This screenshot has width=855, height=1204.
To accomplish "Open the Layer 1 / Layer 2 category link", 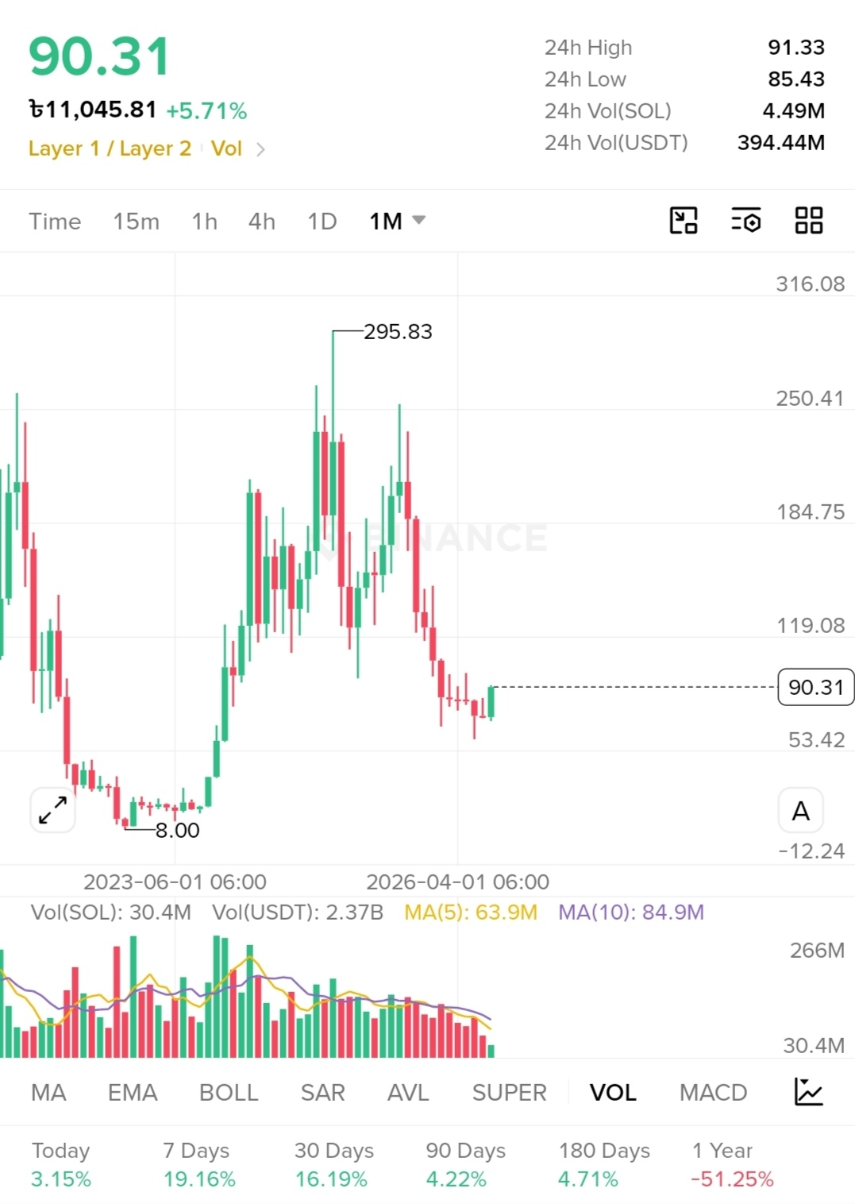I will coord(110,149).
